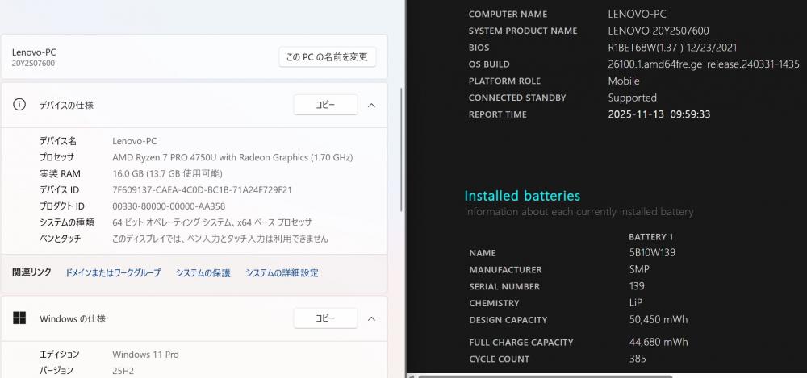Select computer name value LENOVO-PC
This screenshot has height=378, width=807.
[x=637, y=15]
